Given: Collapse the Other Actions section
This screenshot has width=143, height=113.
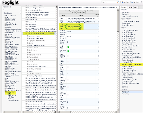Looking at the screenshot, I should tap(121, 19).
